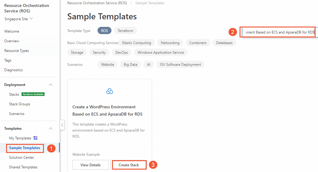Click View Details on WordPress template

90,165
